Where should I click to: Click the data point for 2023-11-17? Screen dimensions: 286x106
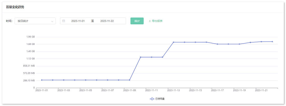coord(217,44)
